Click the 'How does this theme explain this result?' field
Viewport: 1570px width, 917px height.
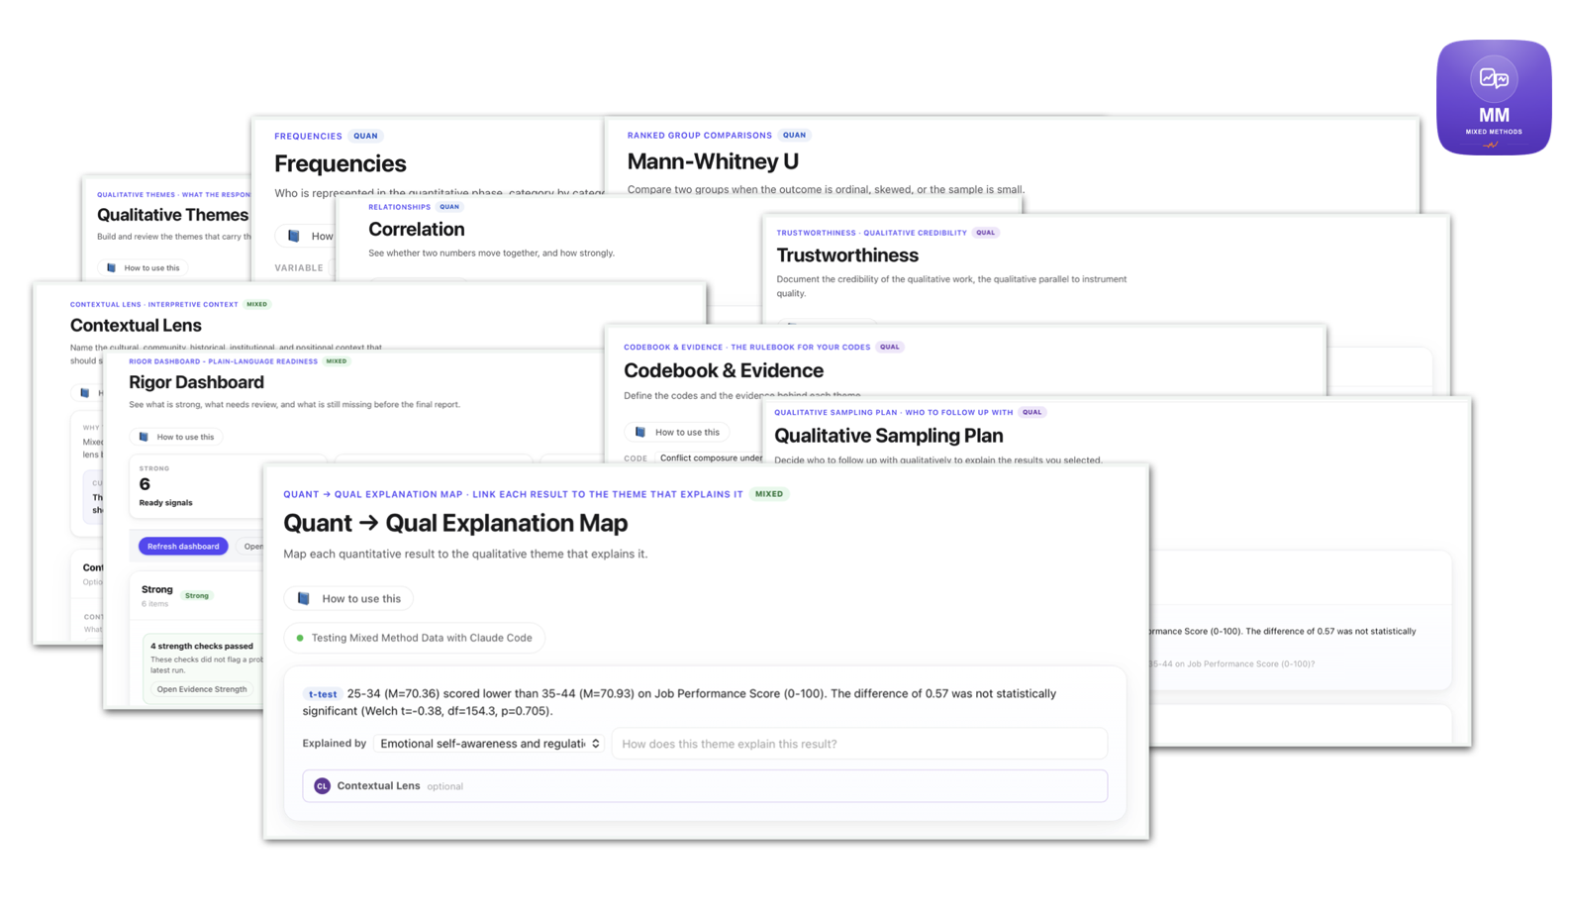click(859, 744)
